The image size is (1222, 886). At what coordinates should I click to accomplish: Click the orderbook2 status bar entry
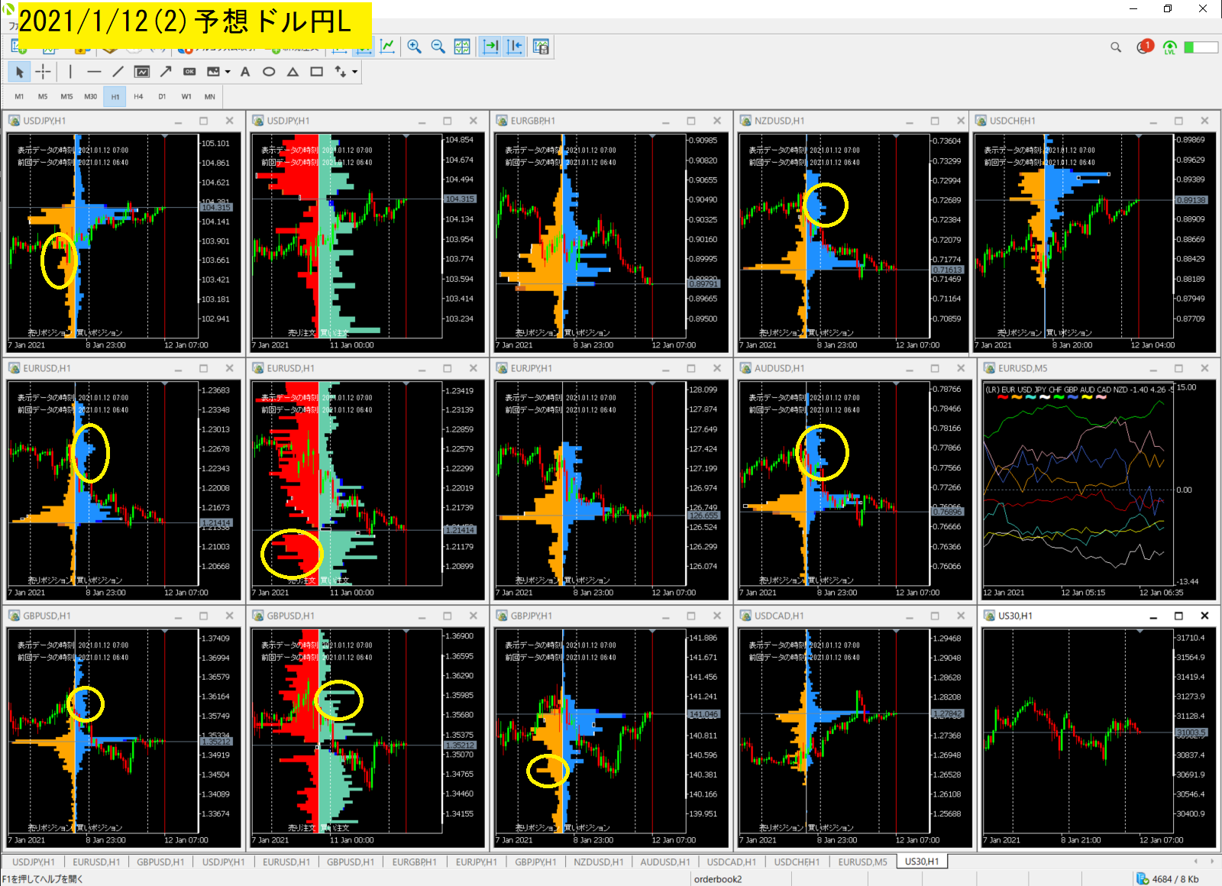click(718, 879)
